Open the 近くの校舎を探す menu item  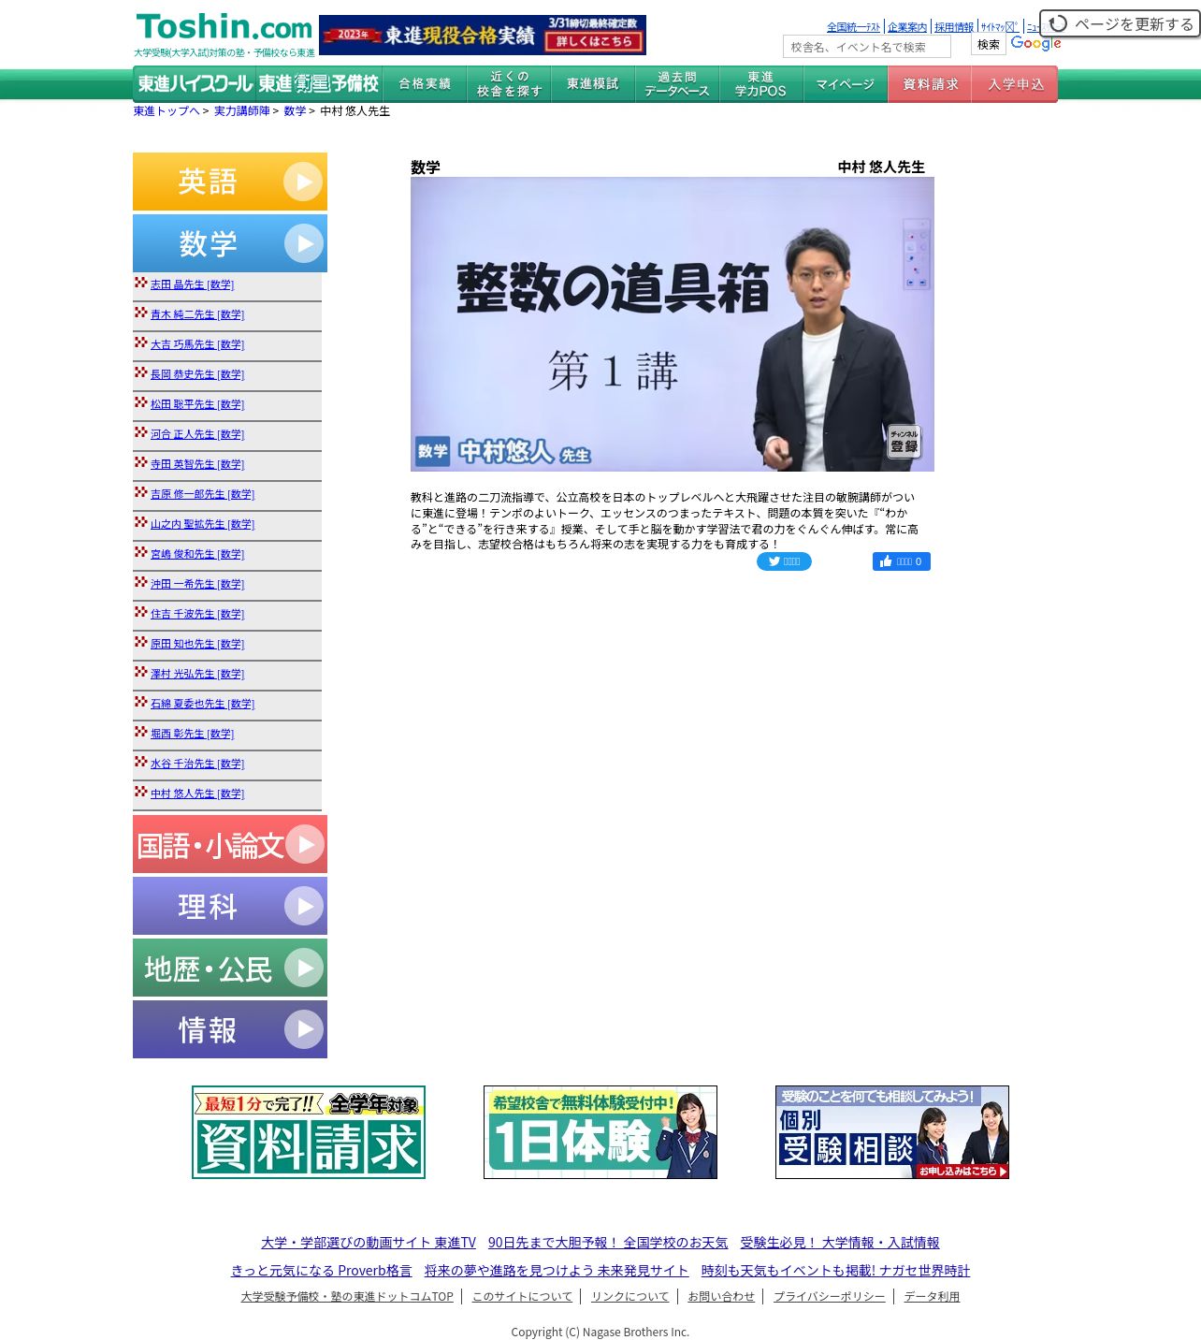pyautogui.click(x=509, y=84)
